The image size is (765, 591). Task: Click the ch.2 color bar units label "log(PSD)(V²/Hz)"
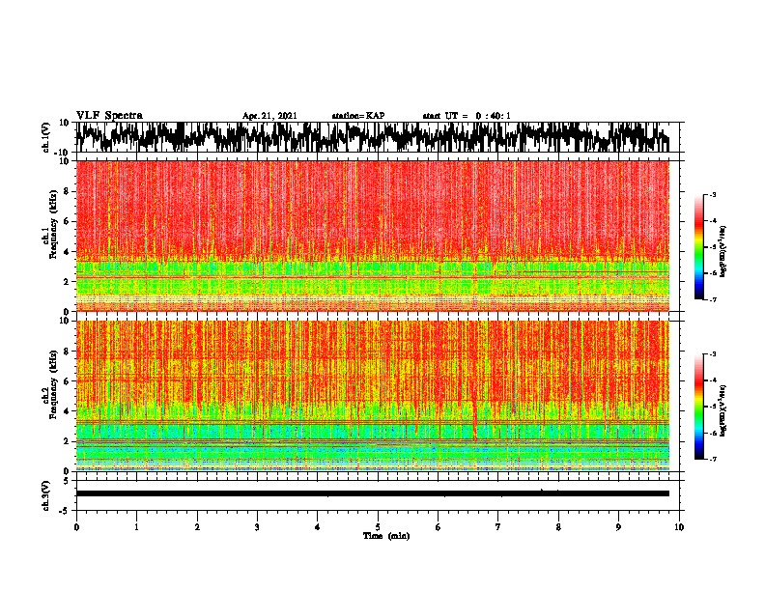coord(723,410)
